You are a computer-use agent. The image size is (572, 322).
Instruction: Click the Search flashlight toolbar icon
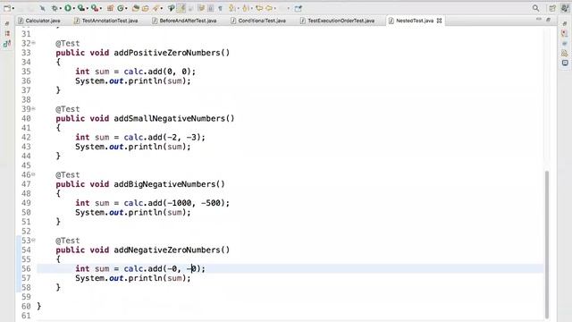tap(156, 8)
